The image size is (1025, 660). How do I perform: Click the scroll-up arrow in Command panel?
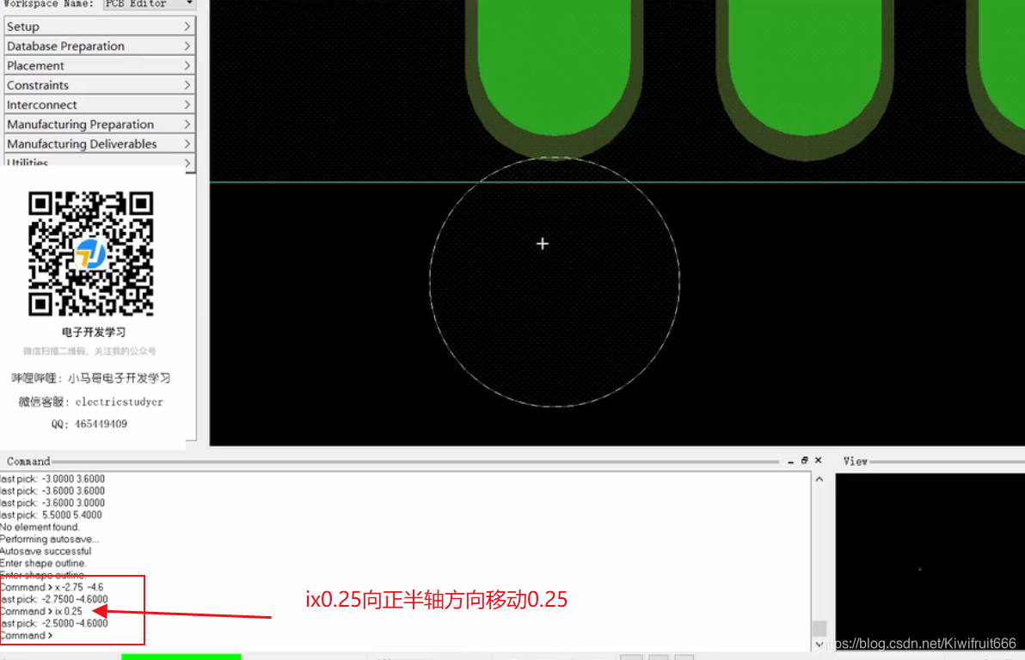819,479
